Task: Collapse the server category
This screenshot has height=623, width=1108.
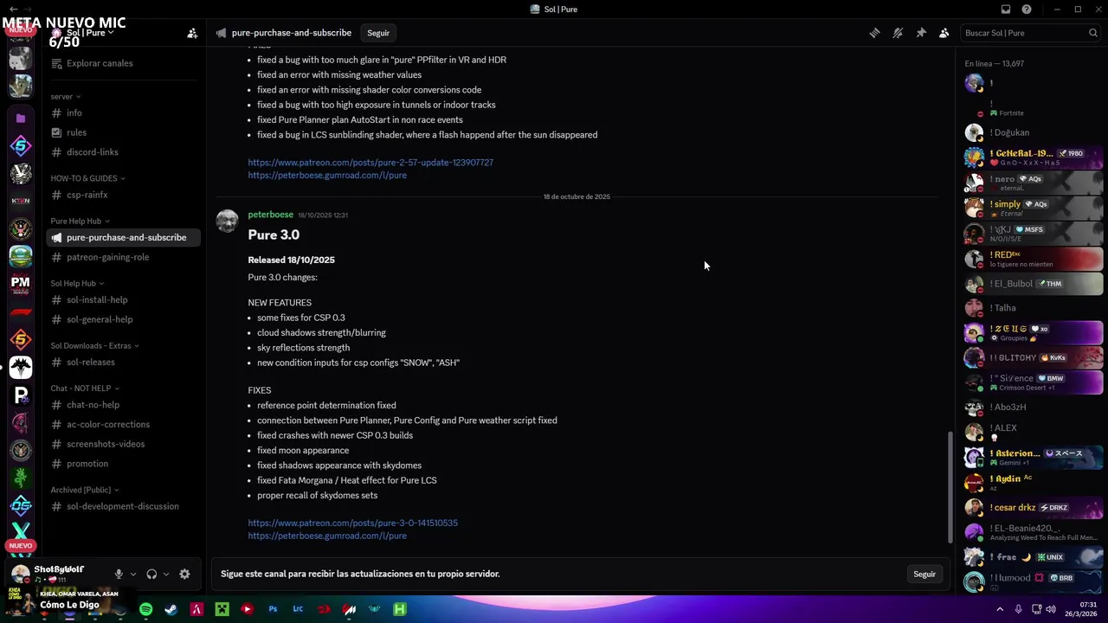Action: tap(66, 97)
